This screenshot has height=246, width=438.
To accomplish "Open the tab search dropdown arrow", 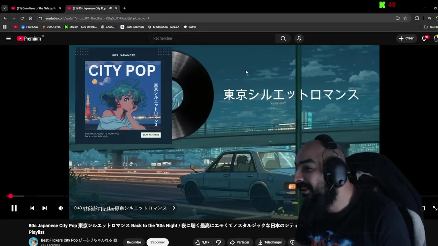I will [4, 8].
